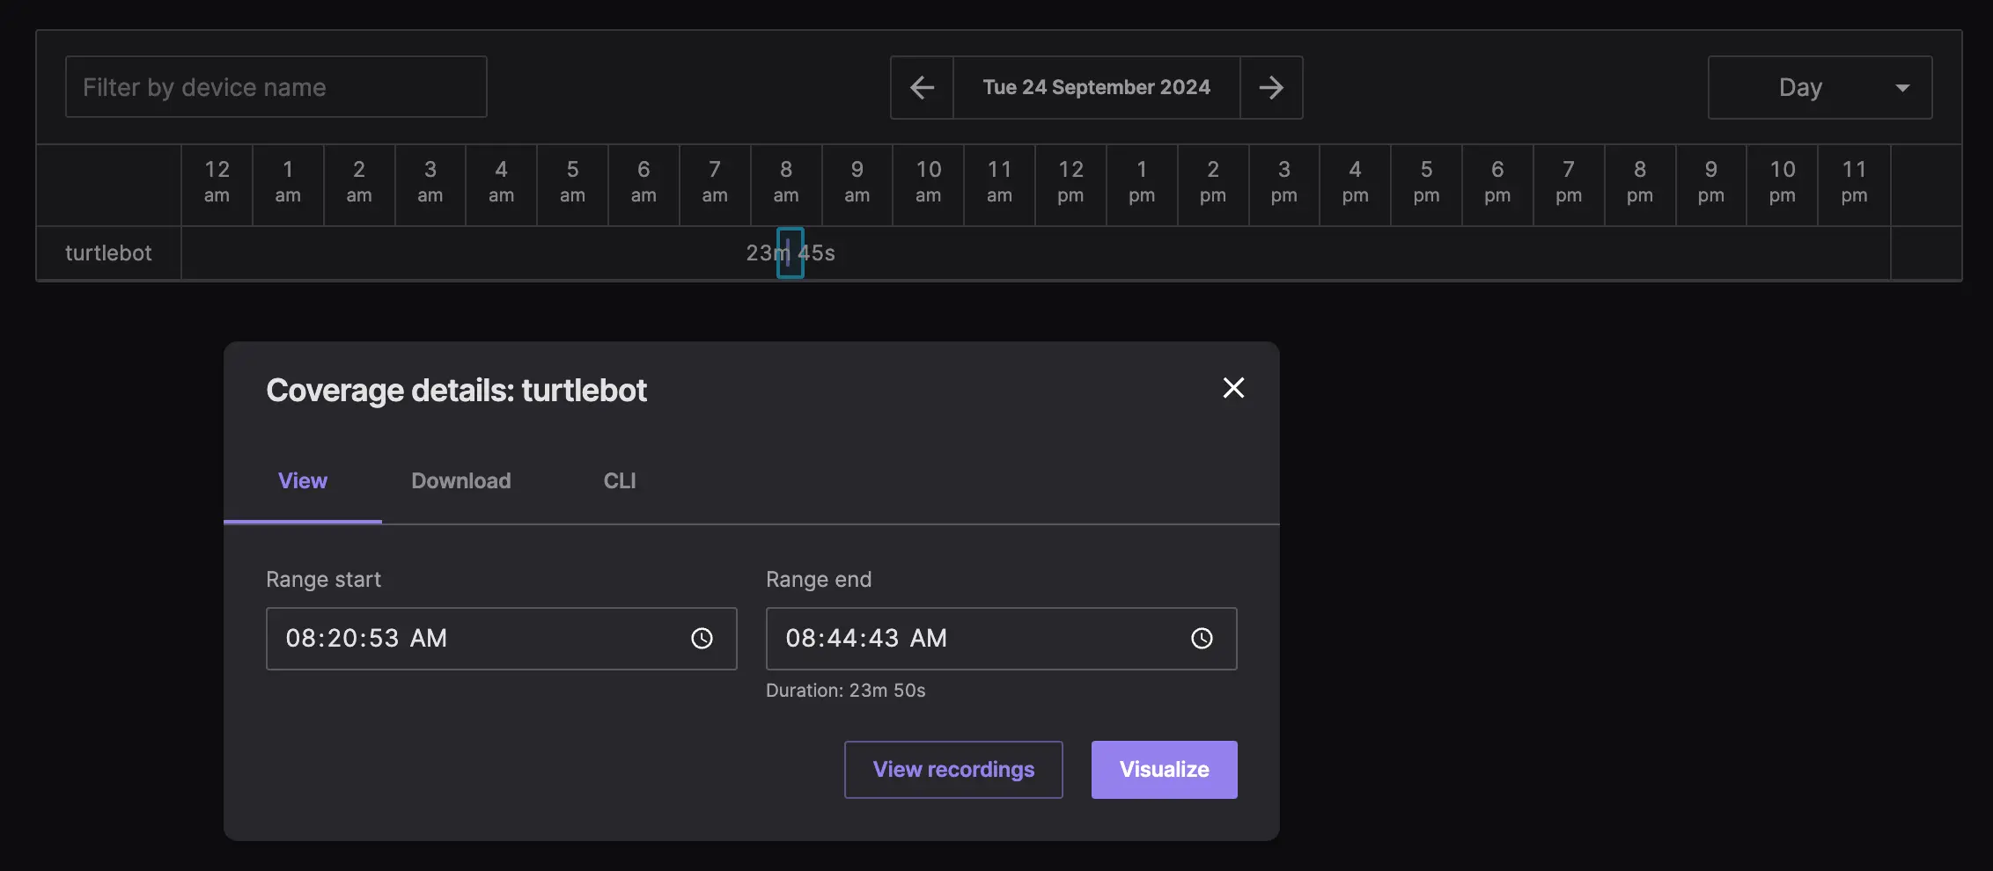
Task: Expand the timeline granularity dropdown chevron
Action: tap(1902, 87)
